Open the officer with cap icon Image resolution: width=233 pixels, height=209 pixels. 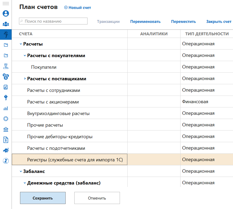click(6, 66)
